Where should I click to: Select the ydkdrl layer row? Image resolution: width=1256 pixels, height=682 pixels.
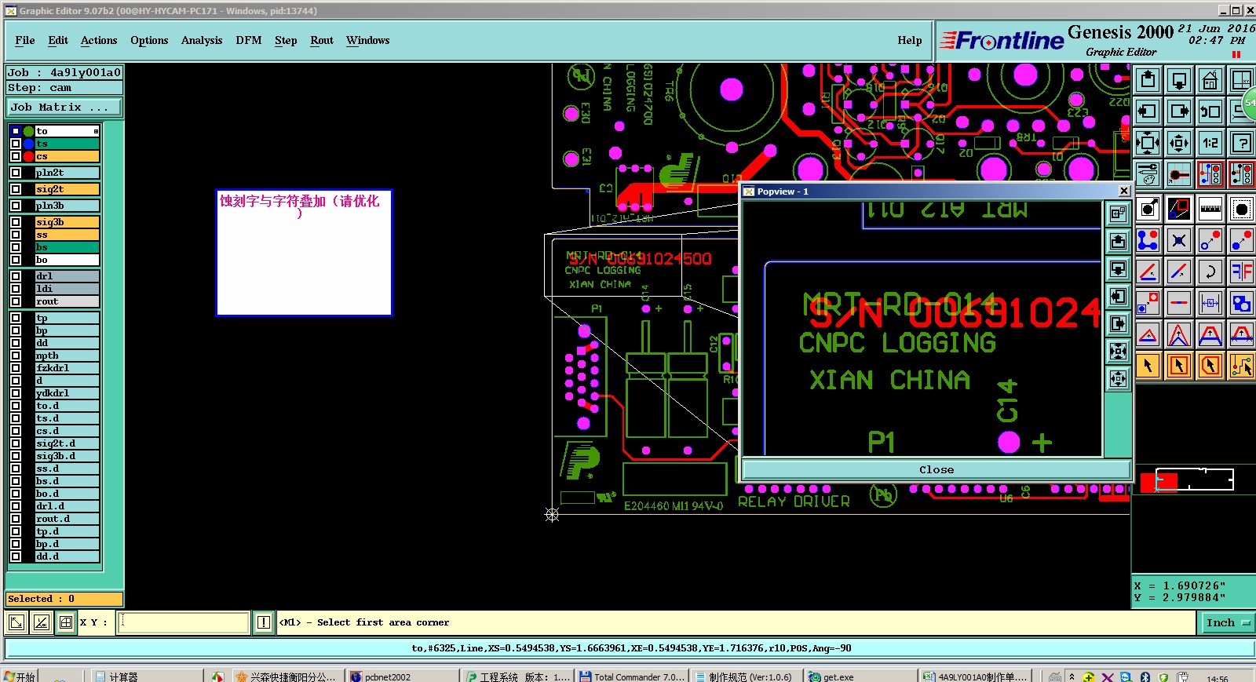tap(68, 393)
